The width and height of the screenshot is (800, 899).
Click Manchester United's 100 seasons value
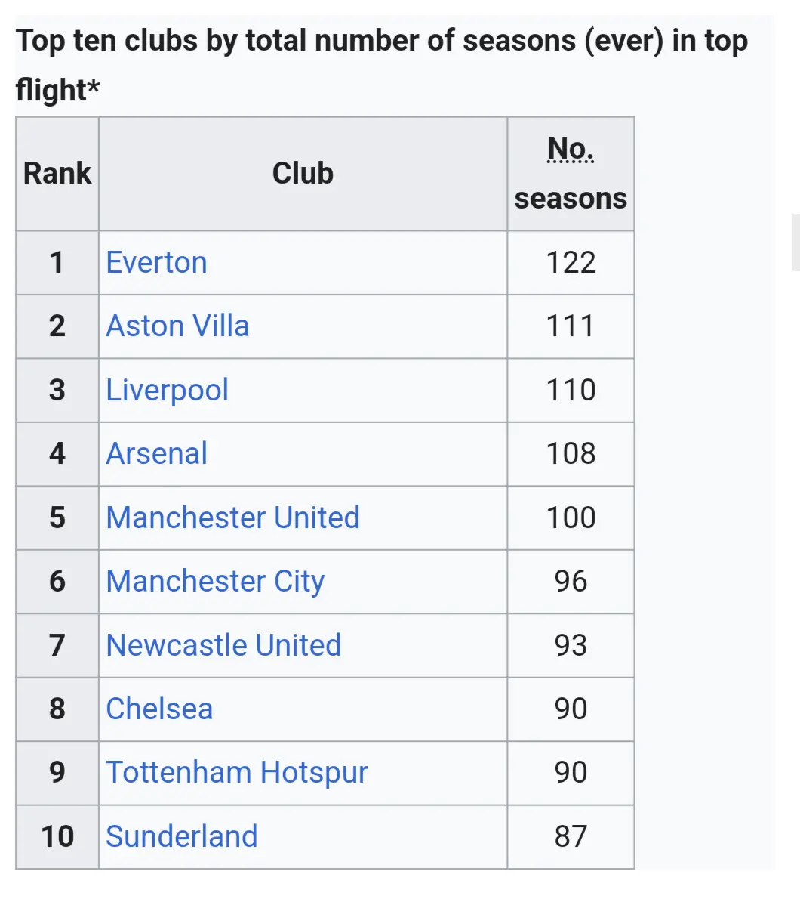(x=571, y=518)
